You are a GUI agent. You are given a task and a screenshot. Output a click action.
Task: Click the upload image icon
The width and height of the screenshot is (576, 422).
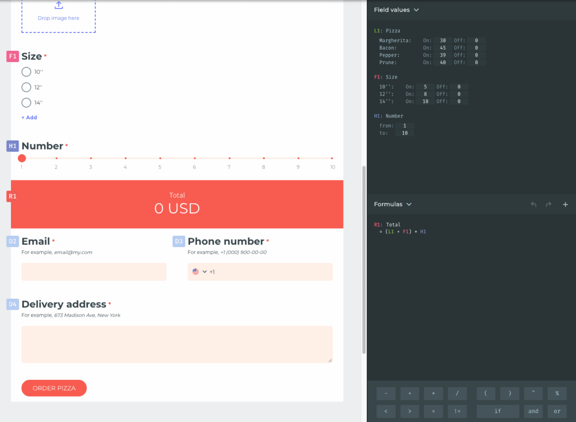[59, 5]
